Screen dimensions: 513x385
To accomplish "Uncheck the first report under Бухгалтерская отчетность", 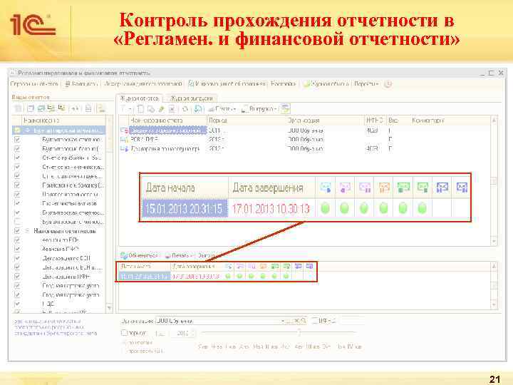I will [17, 140].
